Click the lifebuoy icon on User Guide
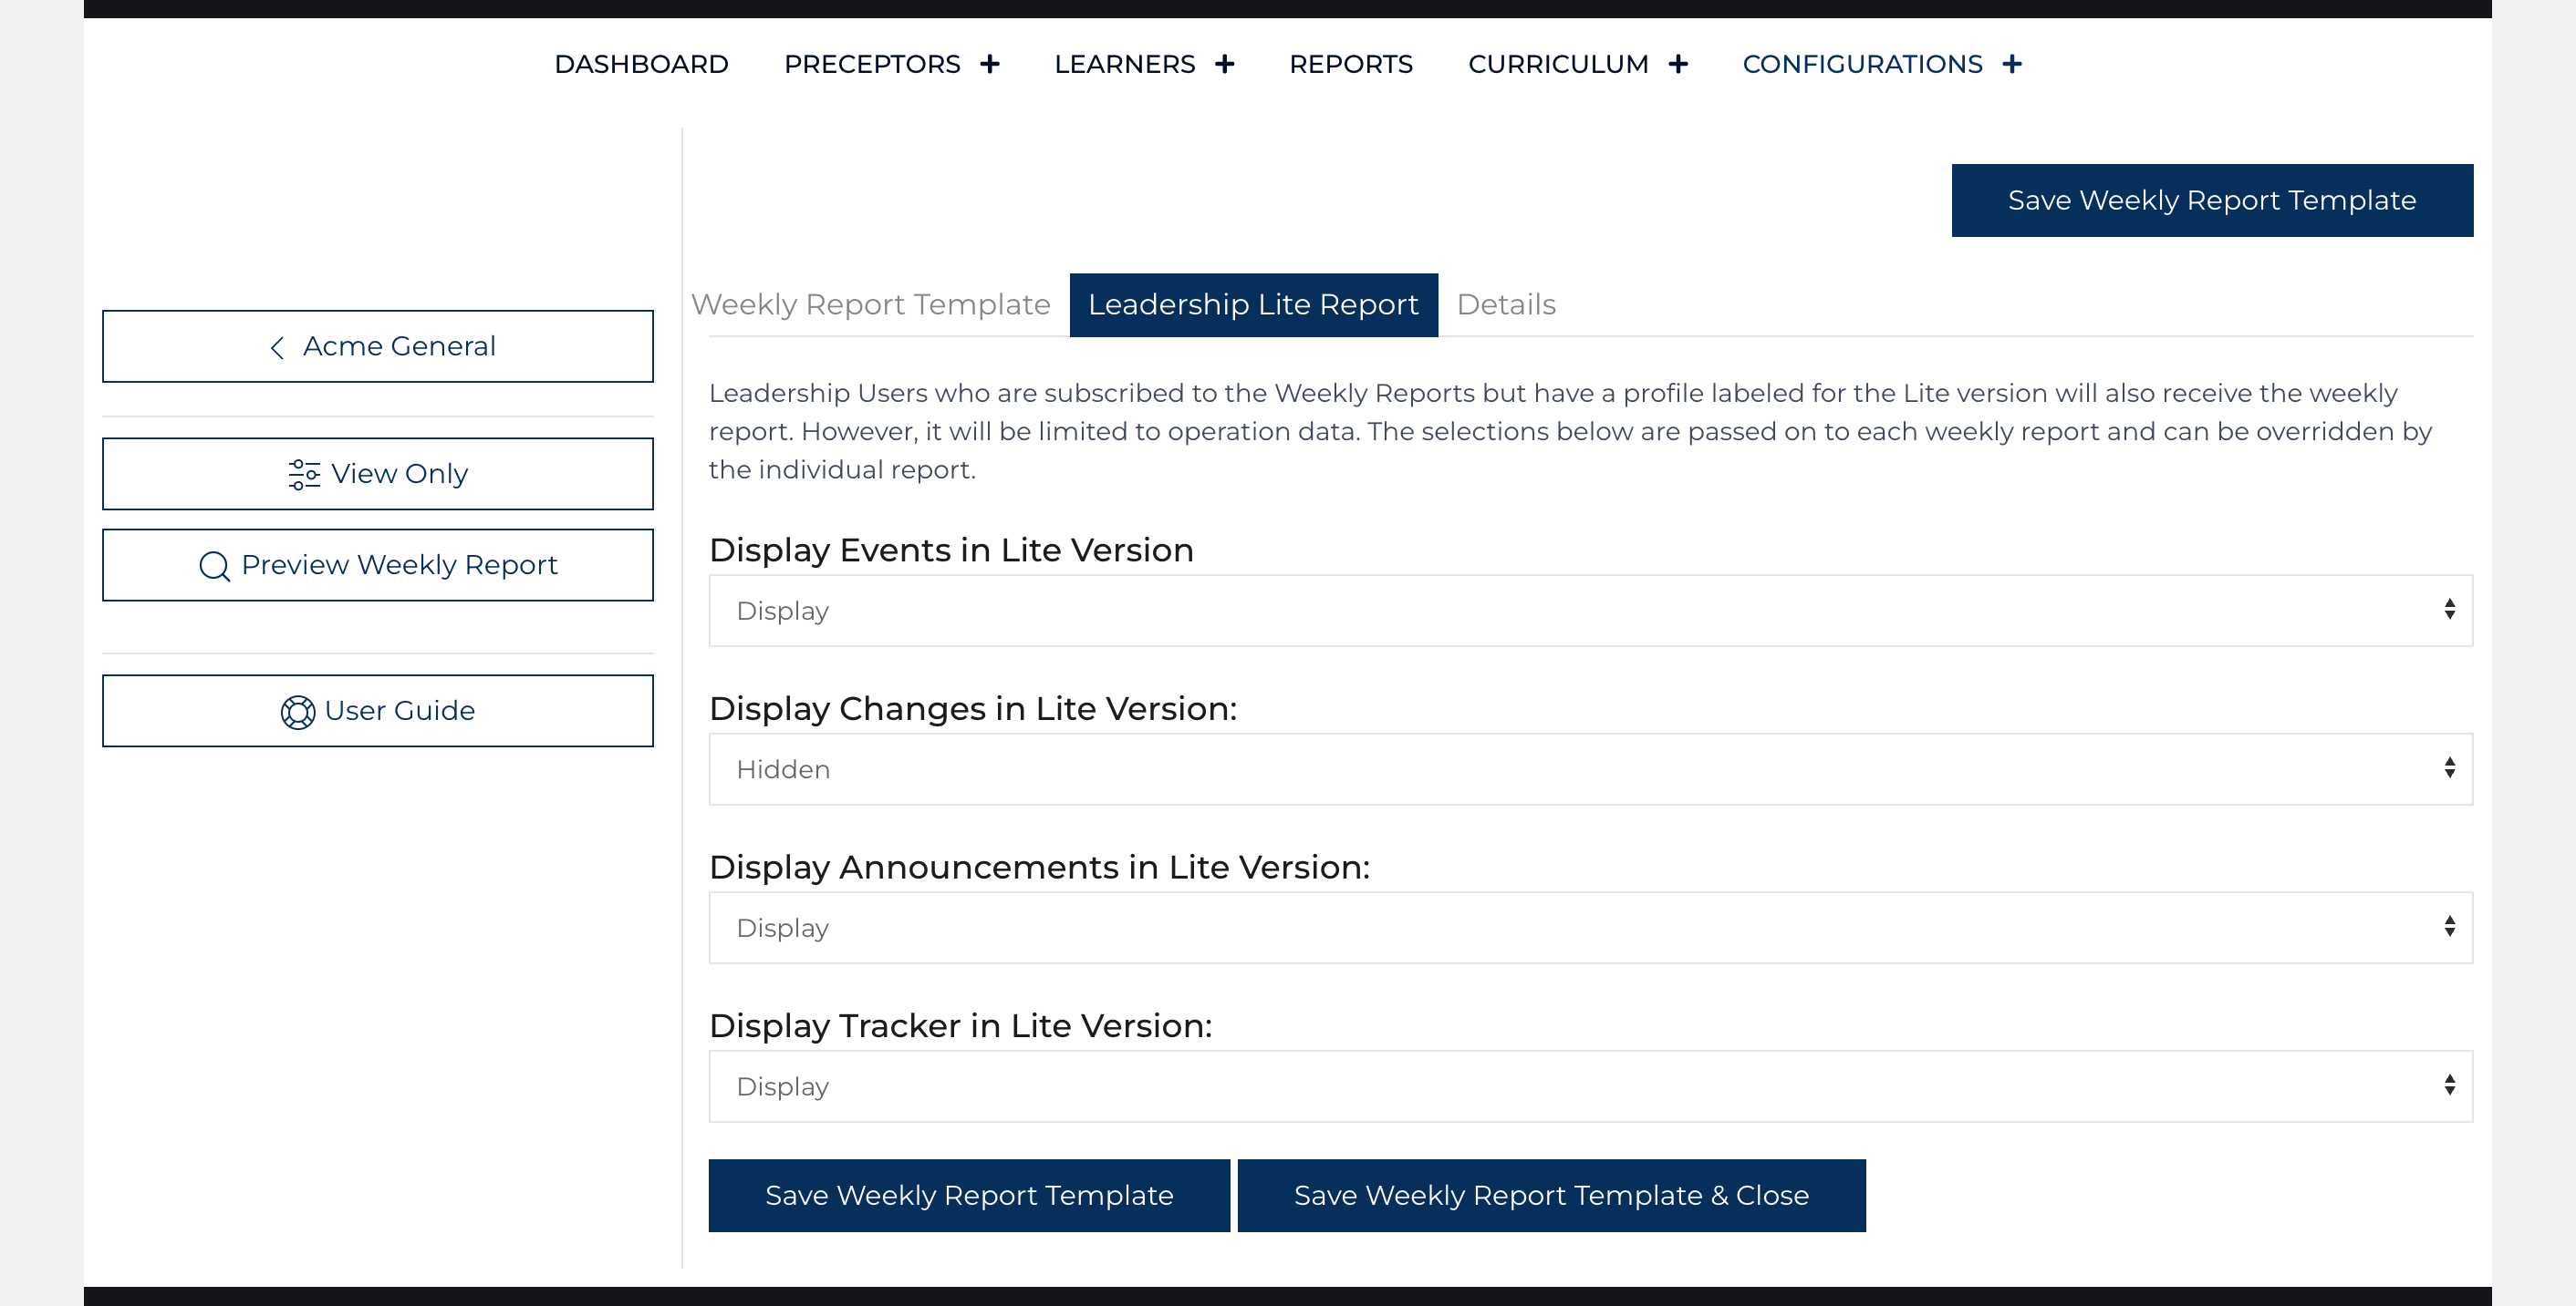Viewport: 2576px width, 1306px height. [x=297, y=712]
